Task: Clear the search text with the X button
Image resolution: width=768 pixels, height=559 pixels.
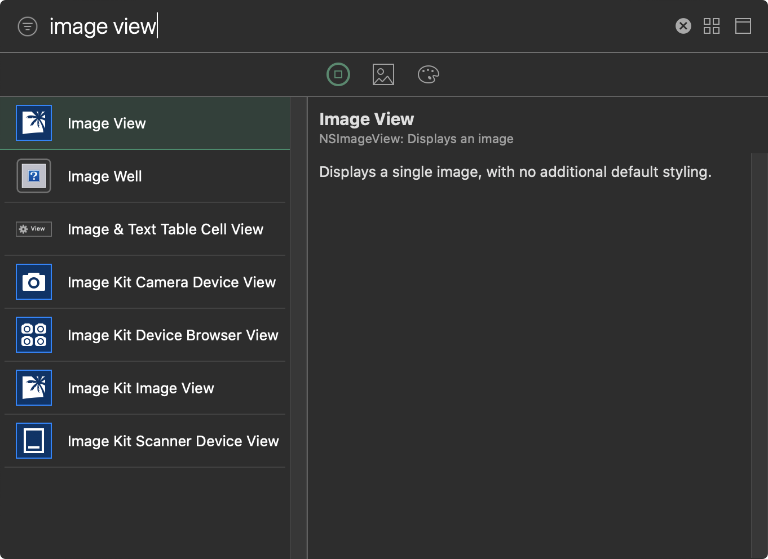Action: (x=683, y=26)
